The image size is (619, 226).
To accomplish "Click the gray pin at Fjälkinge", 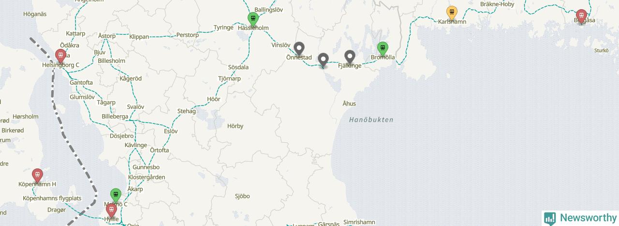I will tap(350, 57).
